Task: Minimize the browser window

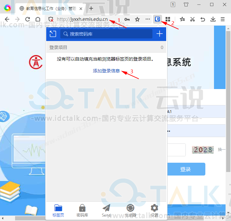Action: click(x=199, y=4)
